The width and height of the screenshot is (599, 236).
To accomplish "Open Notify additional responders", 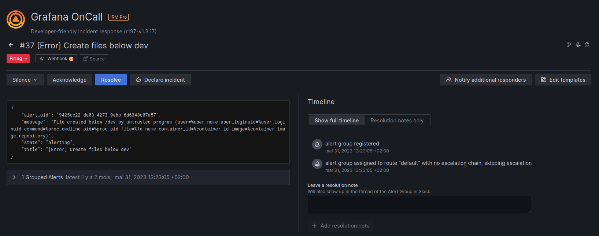I will [486, 80].
